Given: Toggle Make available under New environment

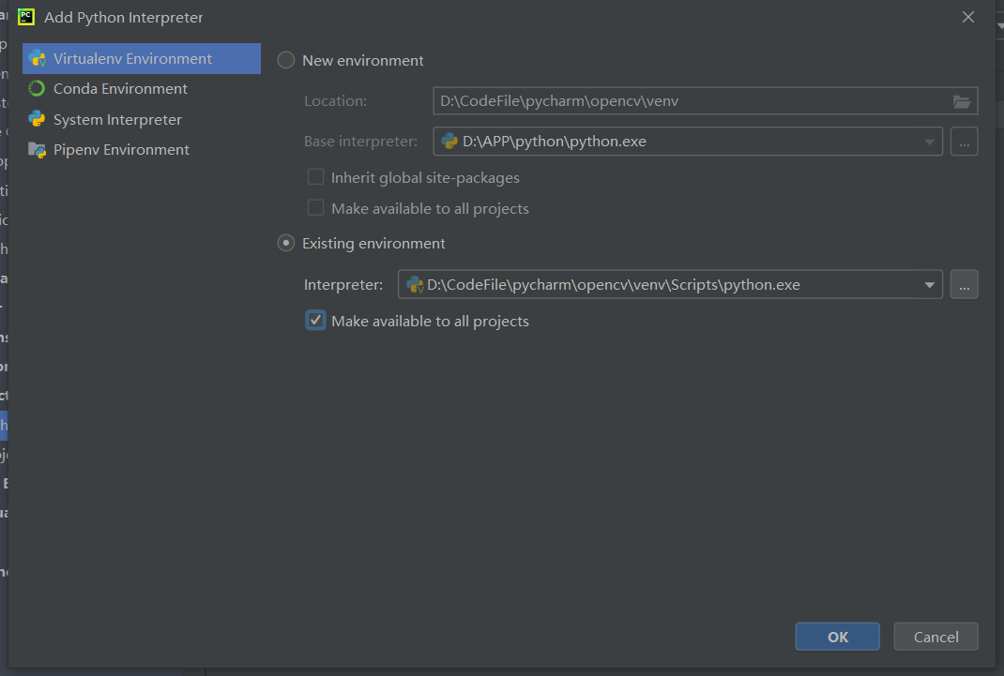Looking at the screenshot, I should [x=315, y=208].
